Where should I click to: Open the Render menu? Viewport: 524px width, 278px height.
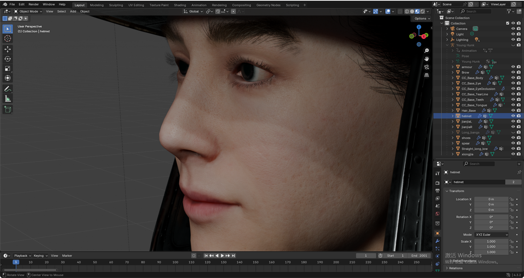(x=34, y=5)
